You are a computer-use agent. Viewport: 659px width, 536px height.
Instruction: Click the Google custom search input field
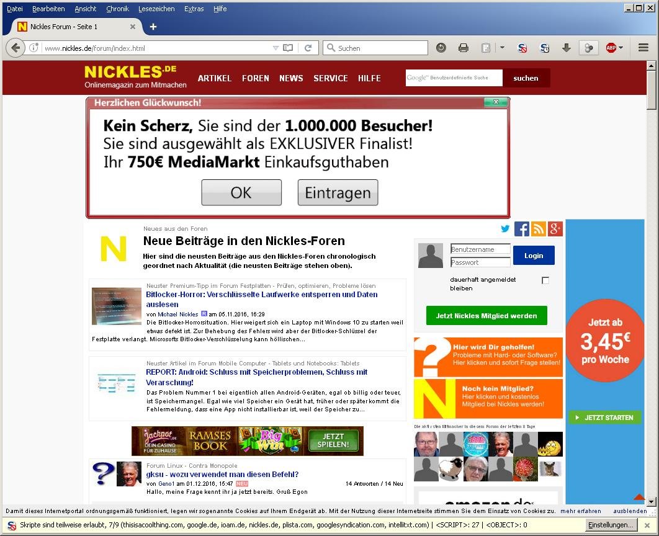pyautogui.click(x=454, y=78)
